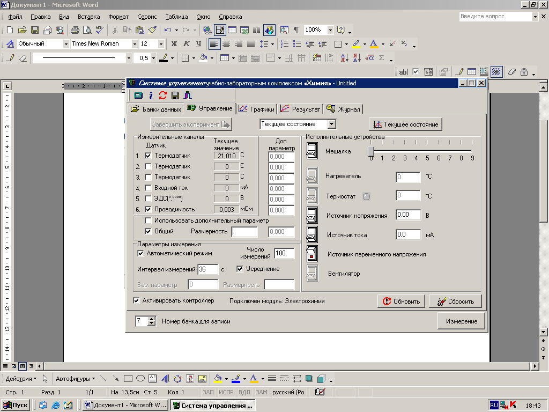Open the Word style dropdown (Обычный)
This screenshot has width=549, height=412.
66,44
